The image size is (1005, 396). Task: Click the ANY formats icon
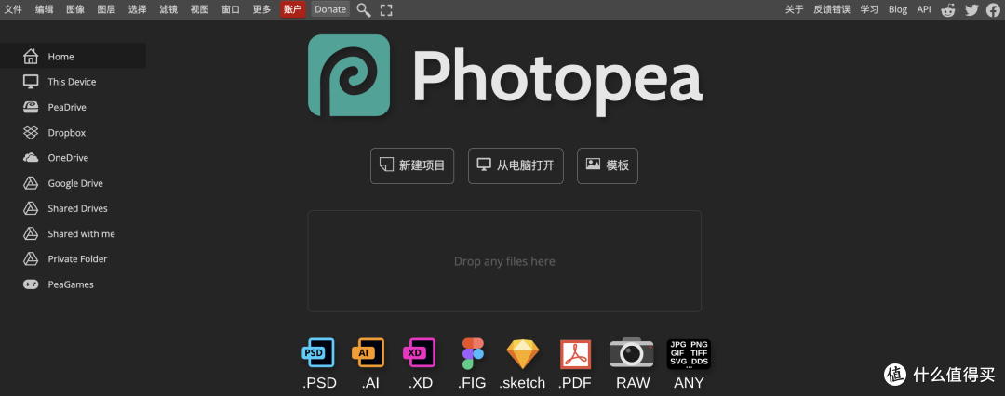(689, 354)
